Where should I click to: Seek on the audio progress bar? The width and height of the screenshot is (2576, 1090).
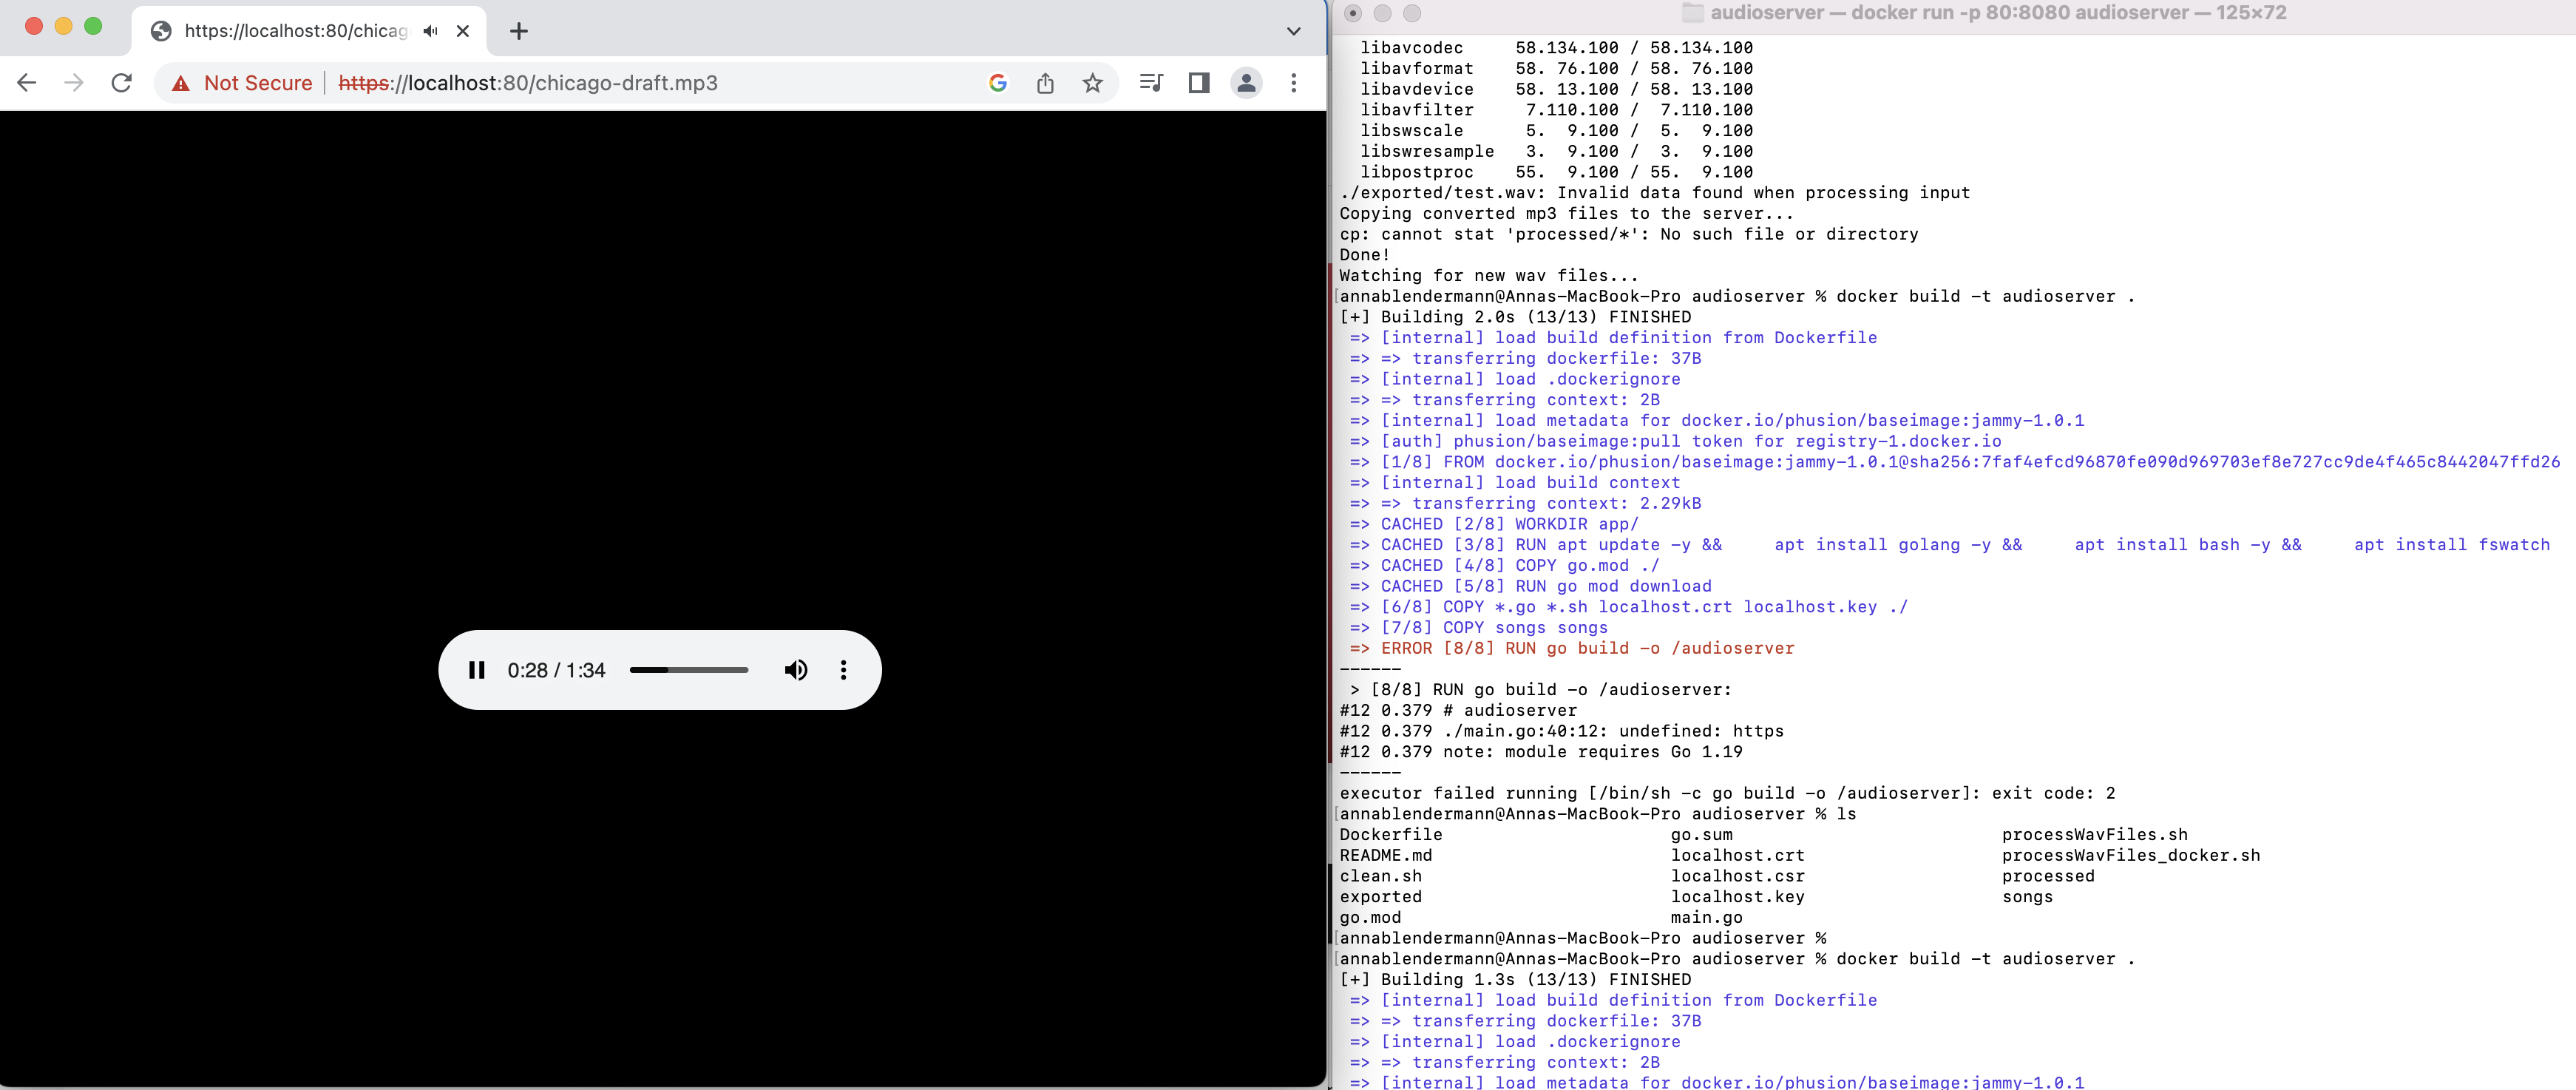pyautogui.click(x=688, y=670)
